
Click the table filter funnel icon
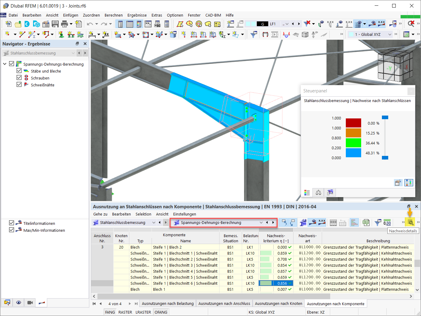click(x=378, y=223)
